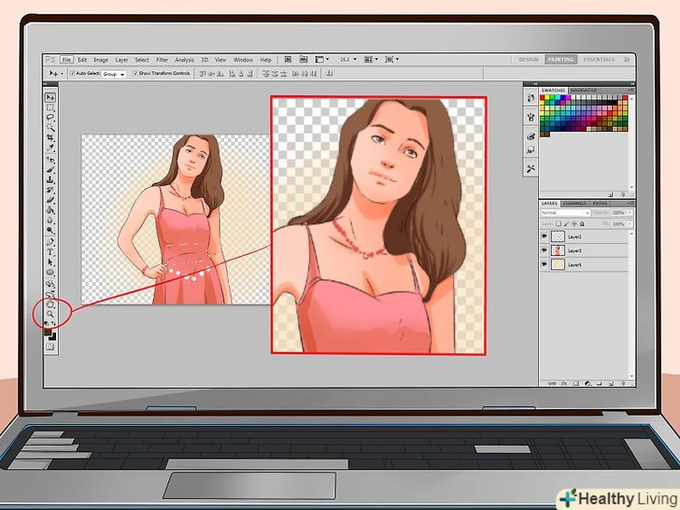The image size is (680, 510).
Task: Switch to the Painting workspace
Action: [559, 59]
